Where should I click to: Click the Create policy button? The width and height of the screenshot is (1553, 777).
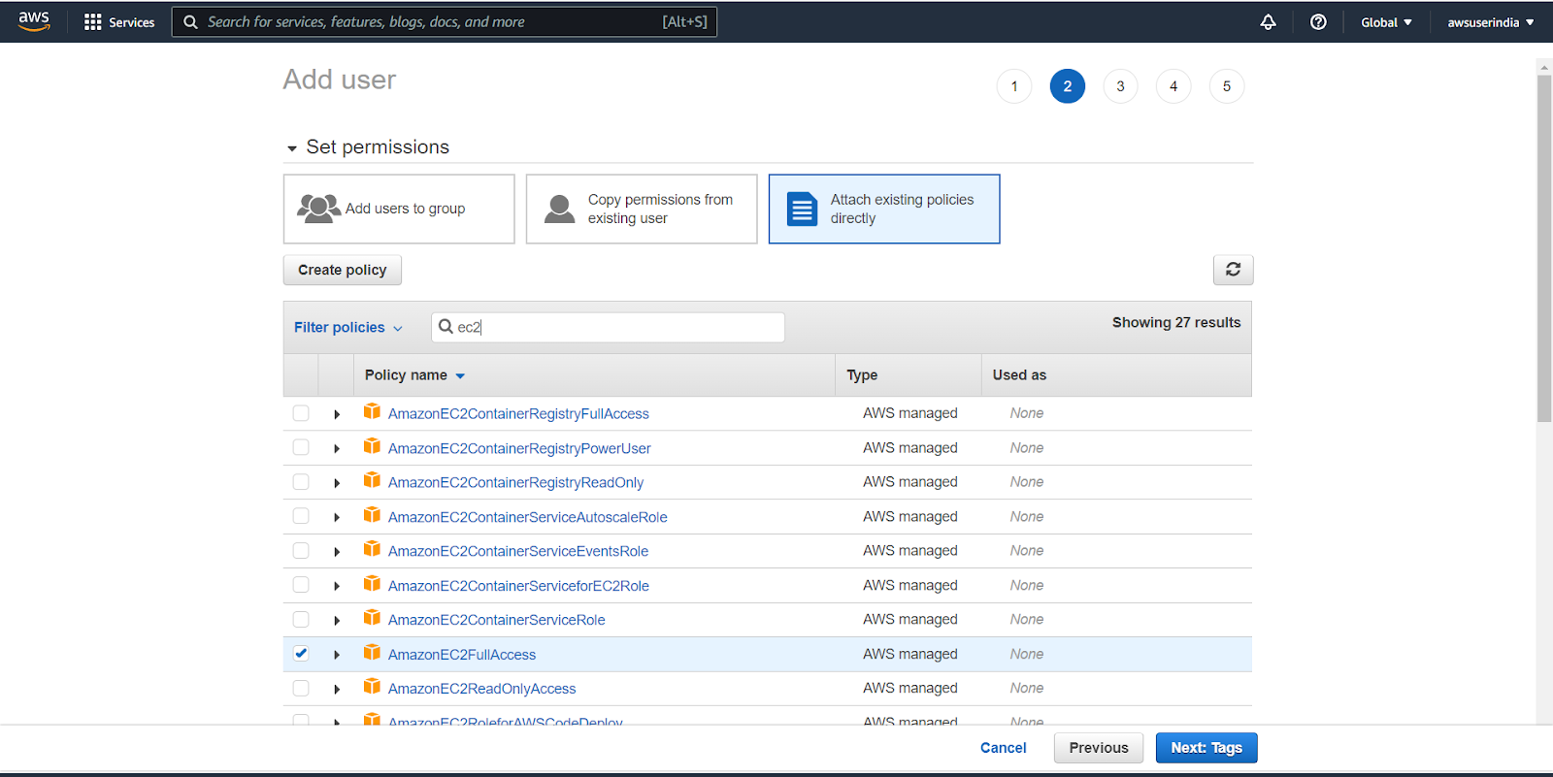tap(343, 270)
